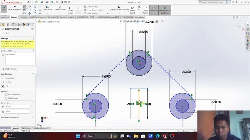Click Trim Entities tool
The width and height of the screenshot is (250, 140).
pos(48,8)
